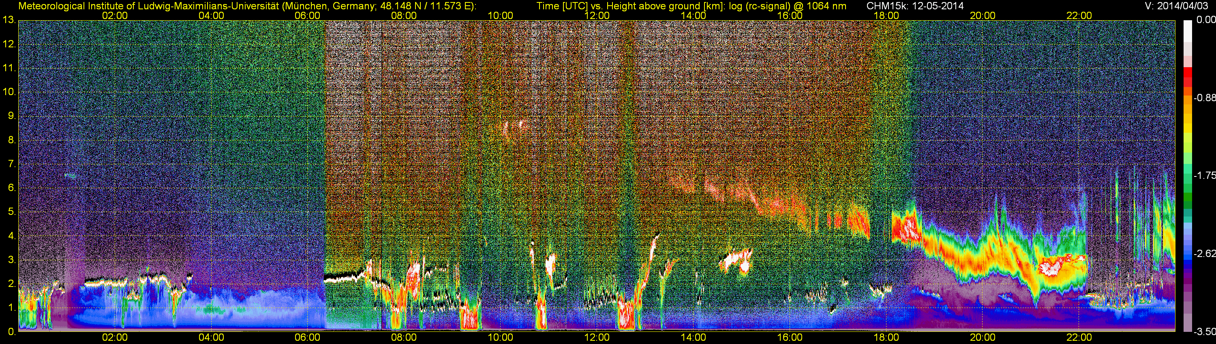Pick the '2.' km height tick label

(12, 284)
